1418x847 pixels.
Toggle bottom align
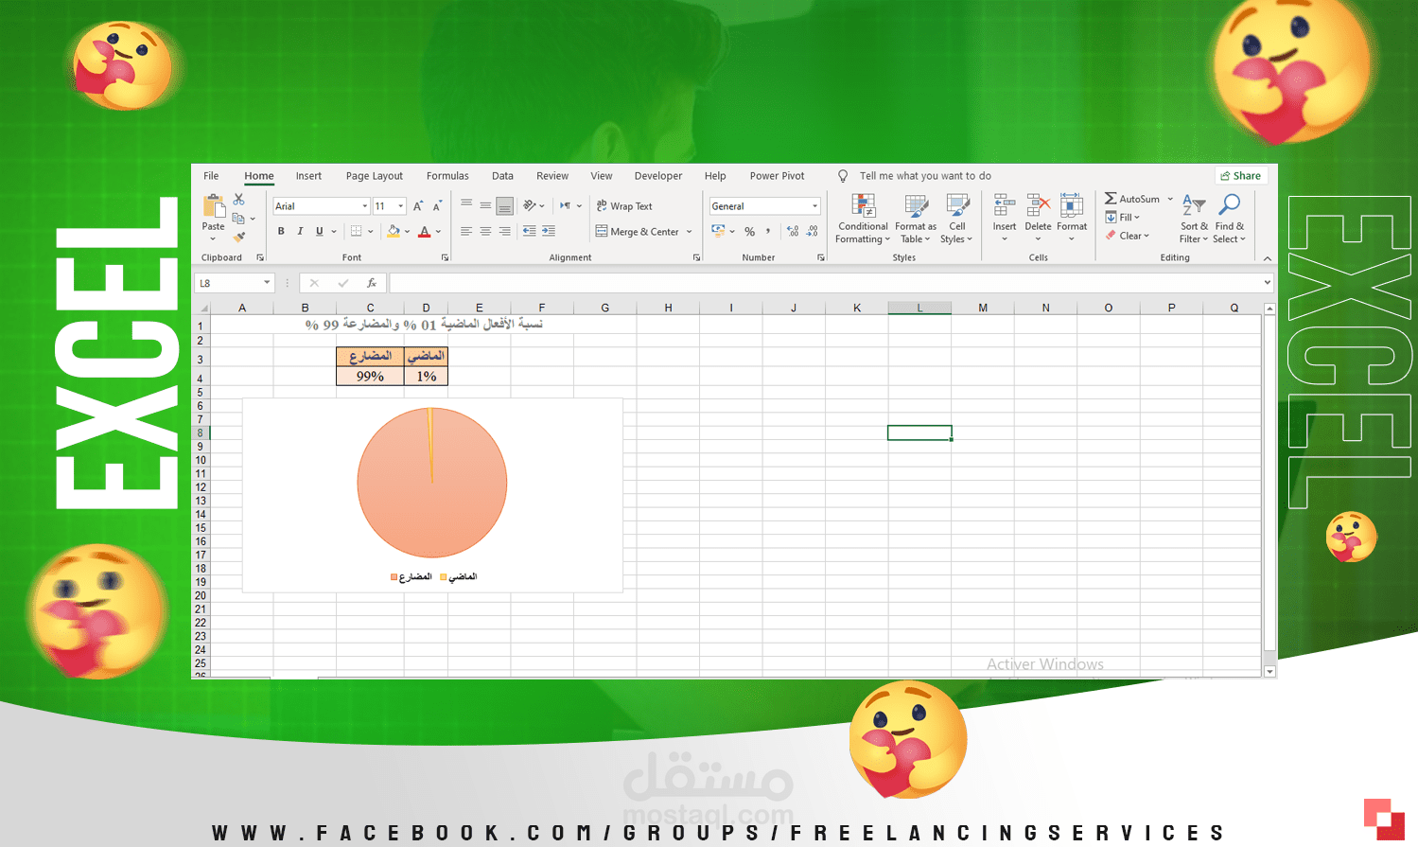[x=505, y=205]
